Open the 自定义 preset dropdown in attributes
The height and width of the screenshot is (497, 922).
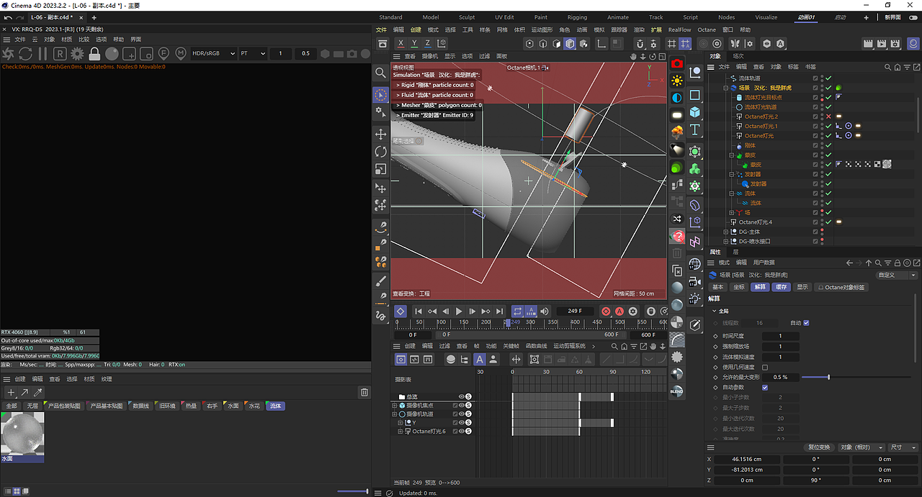coord(896,275)
